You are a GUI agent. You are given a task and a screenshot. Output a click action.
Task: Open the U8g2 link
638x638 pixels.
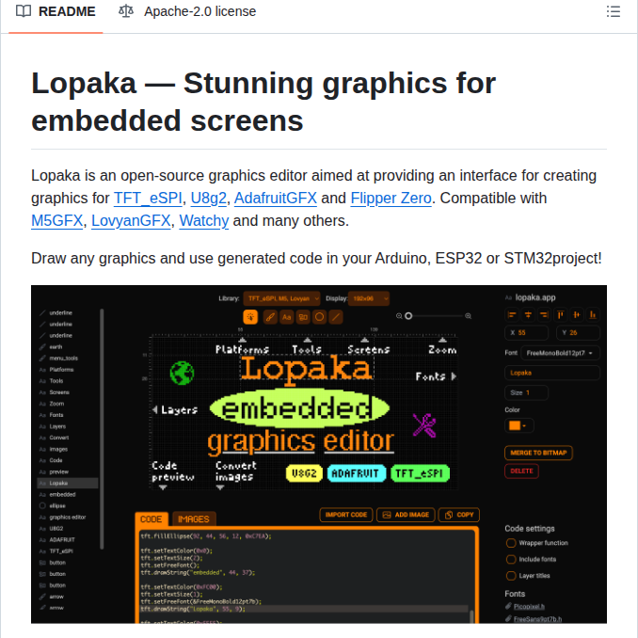tap(208, 199)
